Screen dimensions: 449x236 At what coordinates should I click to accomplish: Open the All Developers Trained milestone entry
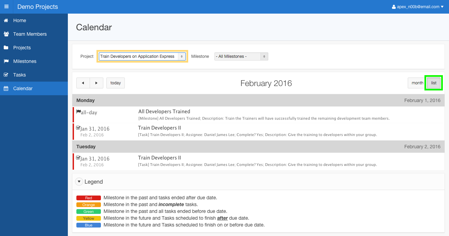point(164,112)
